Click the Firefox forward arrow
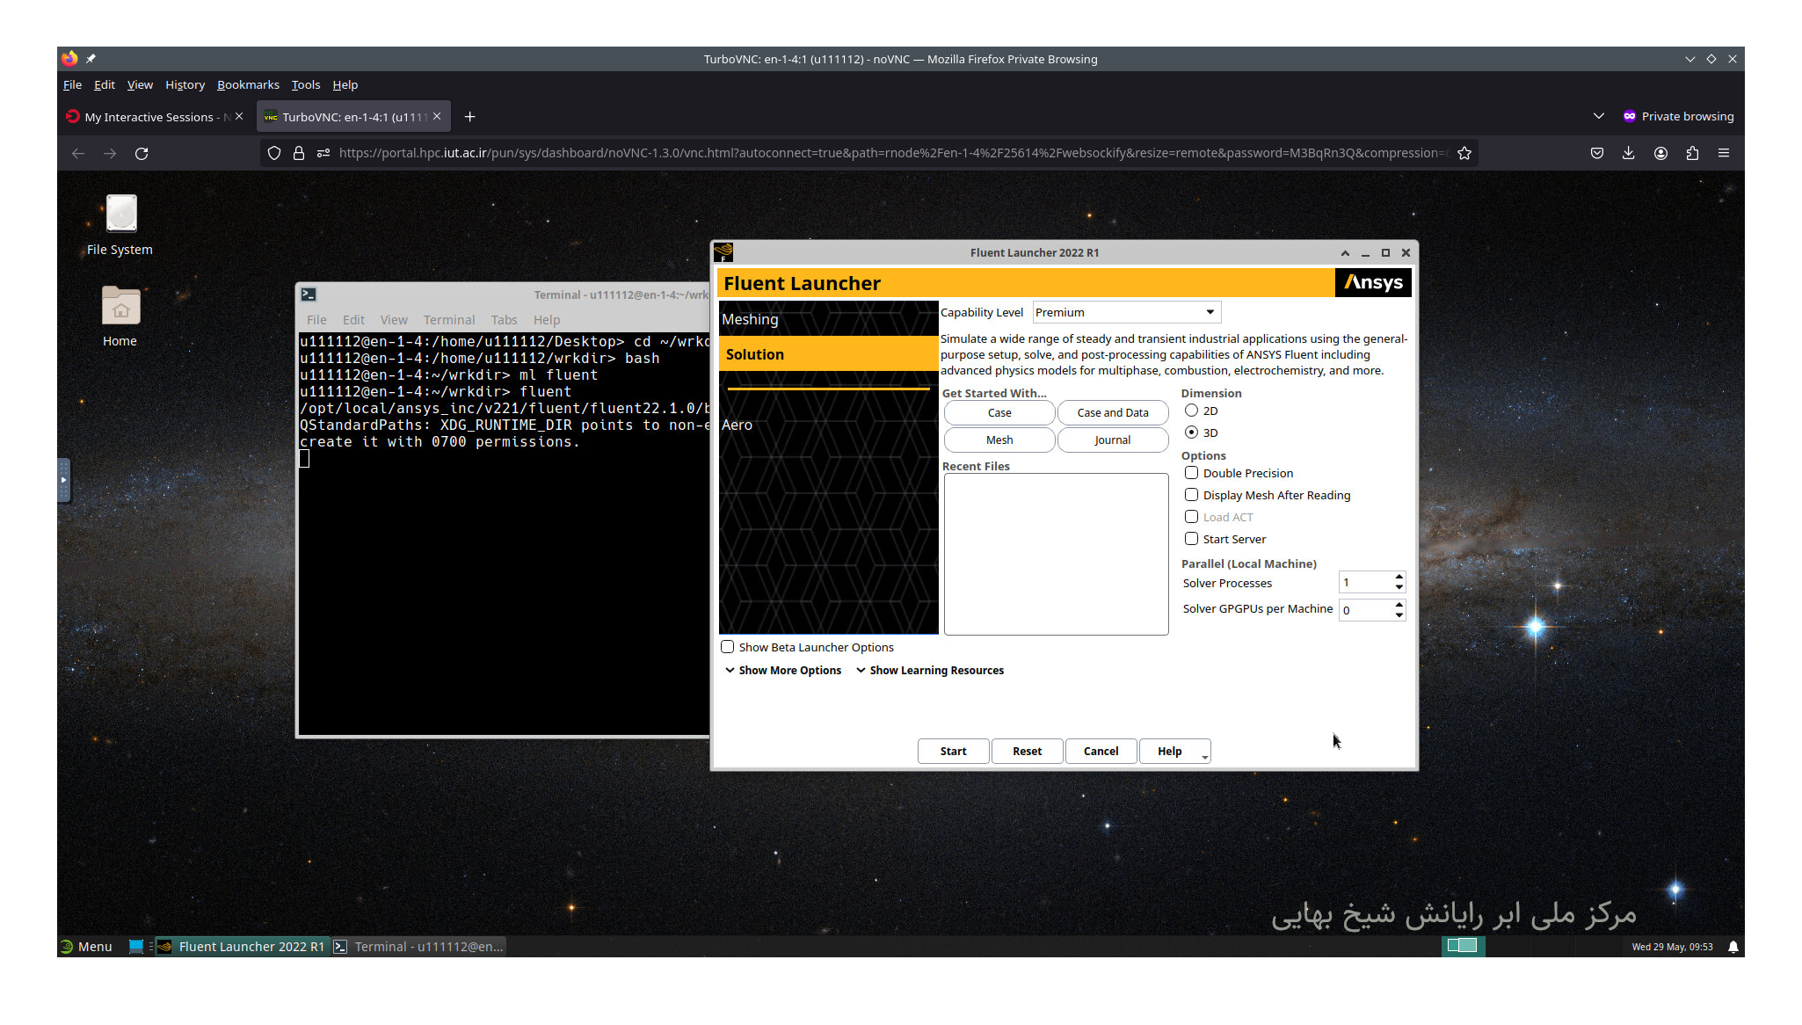The height and width of the screenshot is (1025, 1802). (x=110, y=153)
